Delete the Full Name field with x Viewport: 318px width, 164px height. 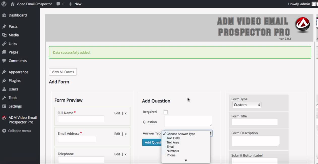125,113
